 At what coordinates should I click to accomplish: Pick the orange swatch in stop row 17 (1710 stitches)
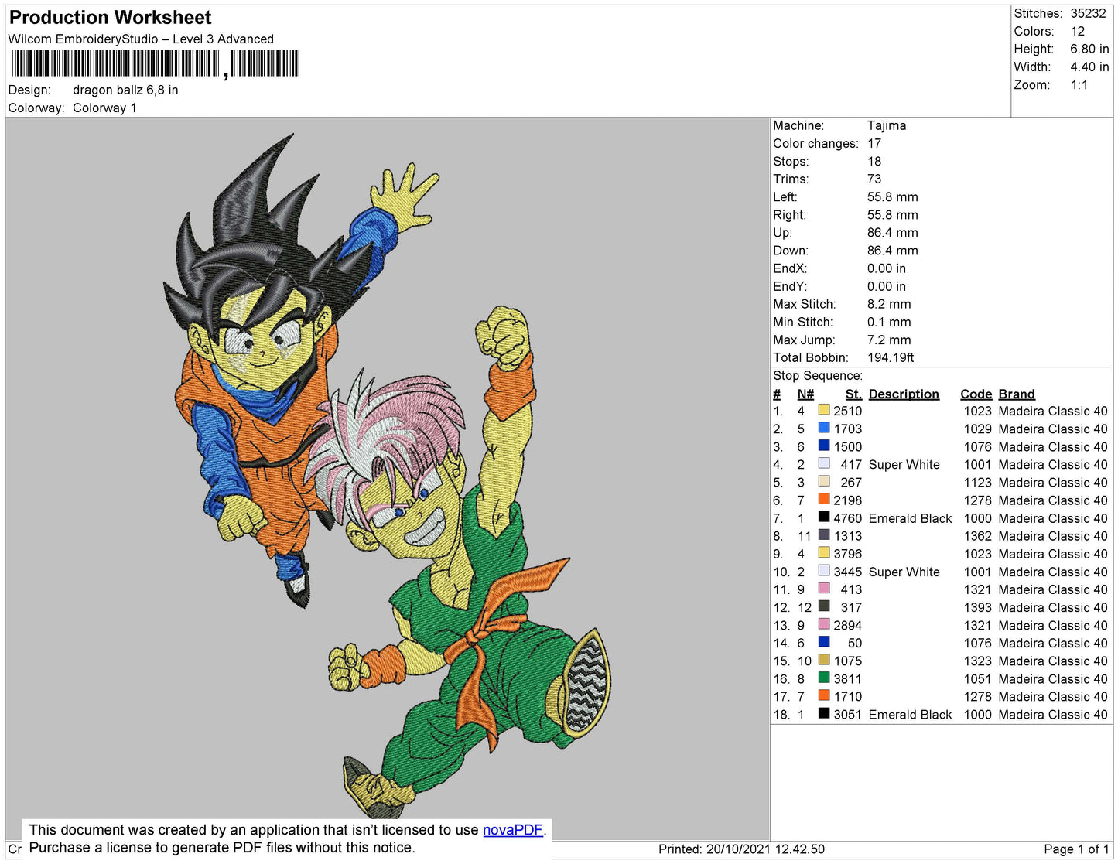(x=824, y=696)
